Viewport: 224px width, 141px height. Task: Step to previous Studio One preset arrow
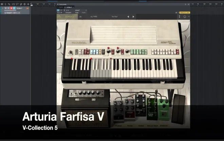[x=67, y=10]
